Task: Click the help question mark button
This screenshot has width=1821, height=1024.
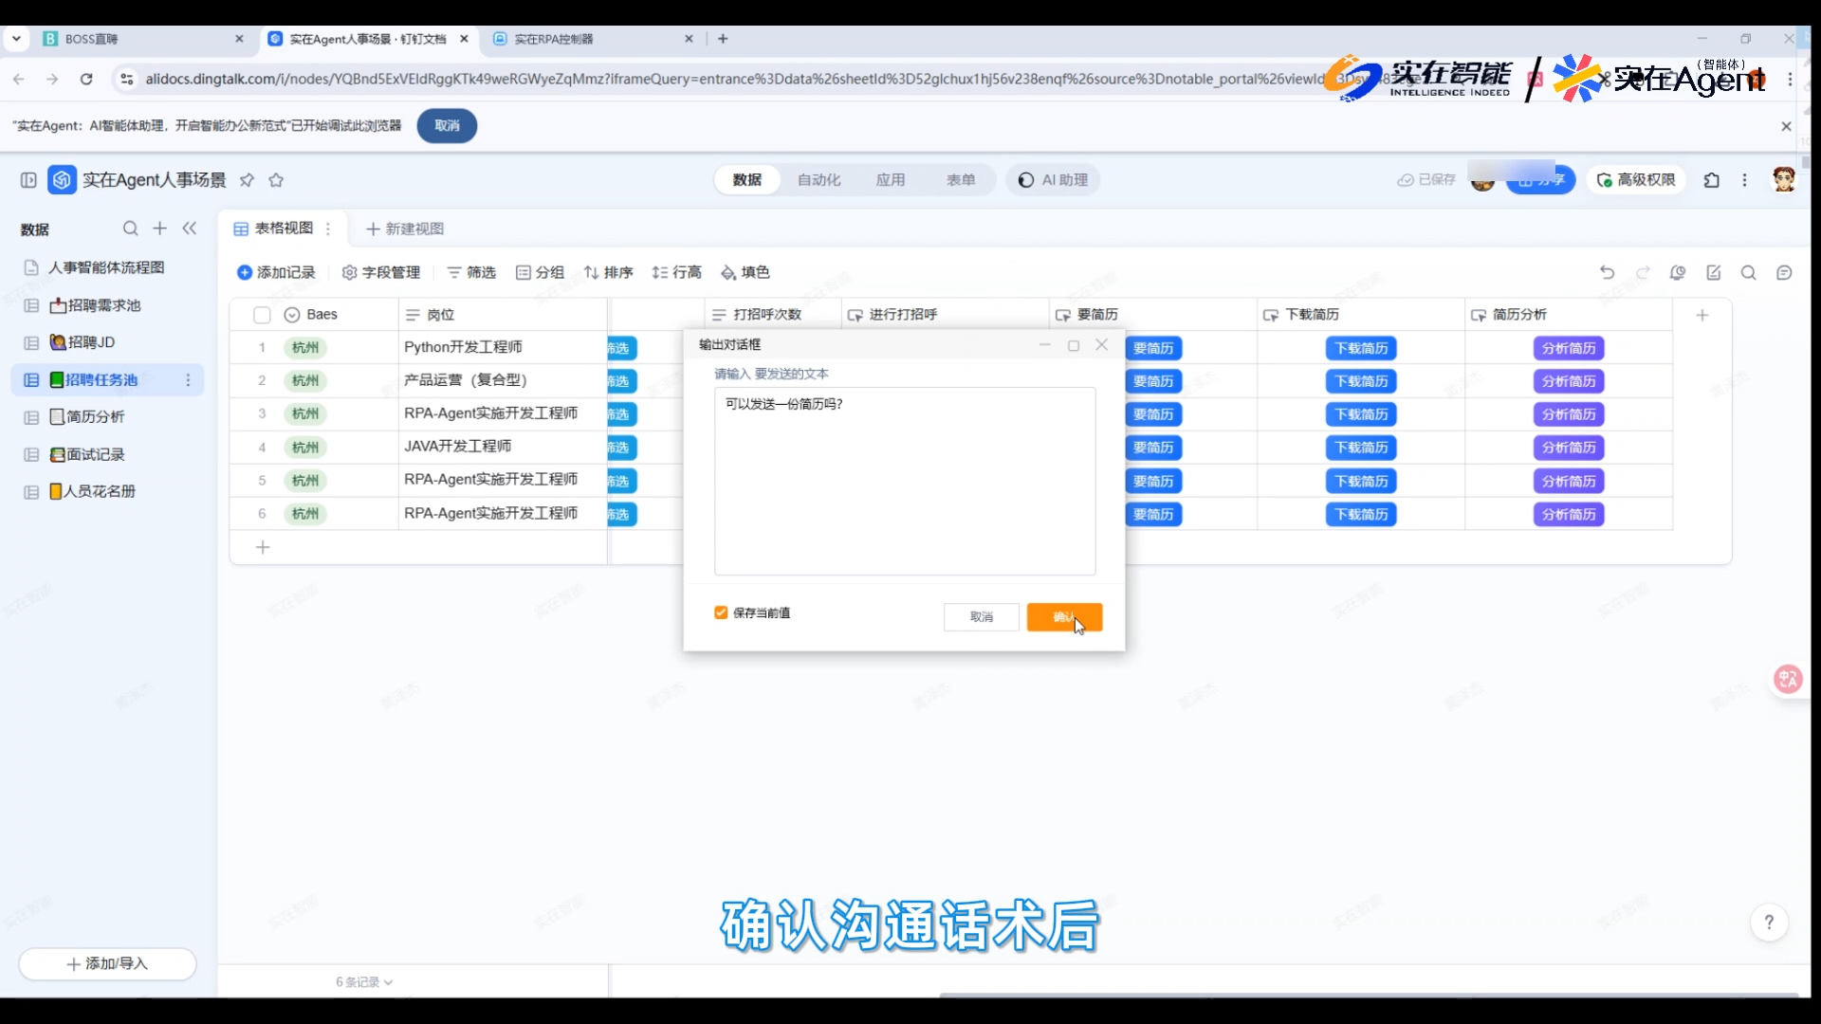Action: coord(1768,922)
